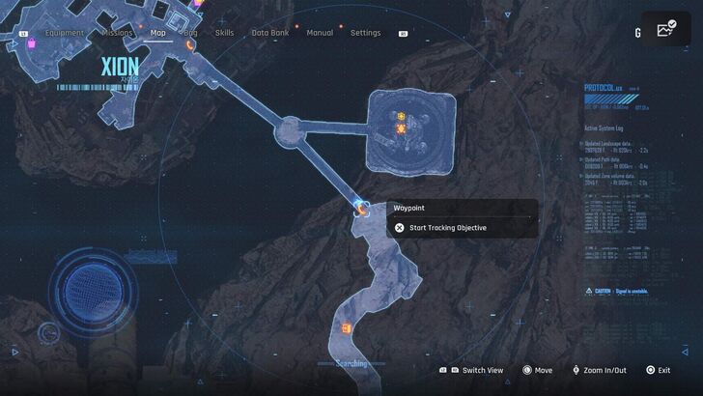This screenshot has height=396, width=703.
Task: Select the yellow marker in square platform
Action: tap(400, 116)
